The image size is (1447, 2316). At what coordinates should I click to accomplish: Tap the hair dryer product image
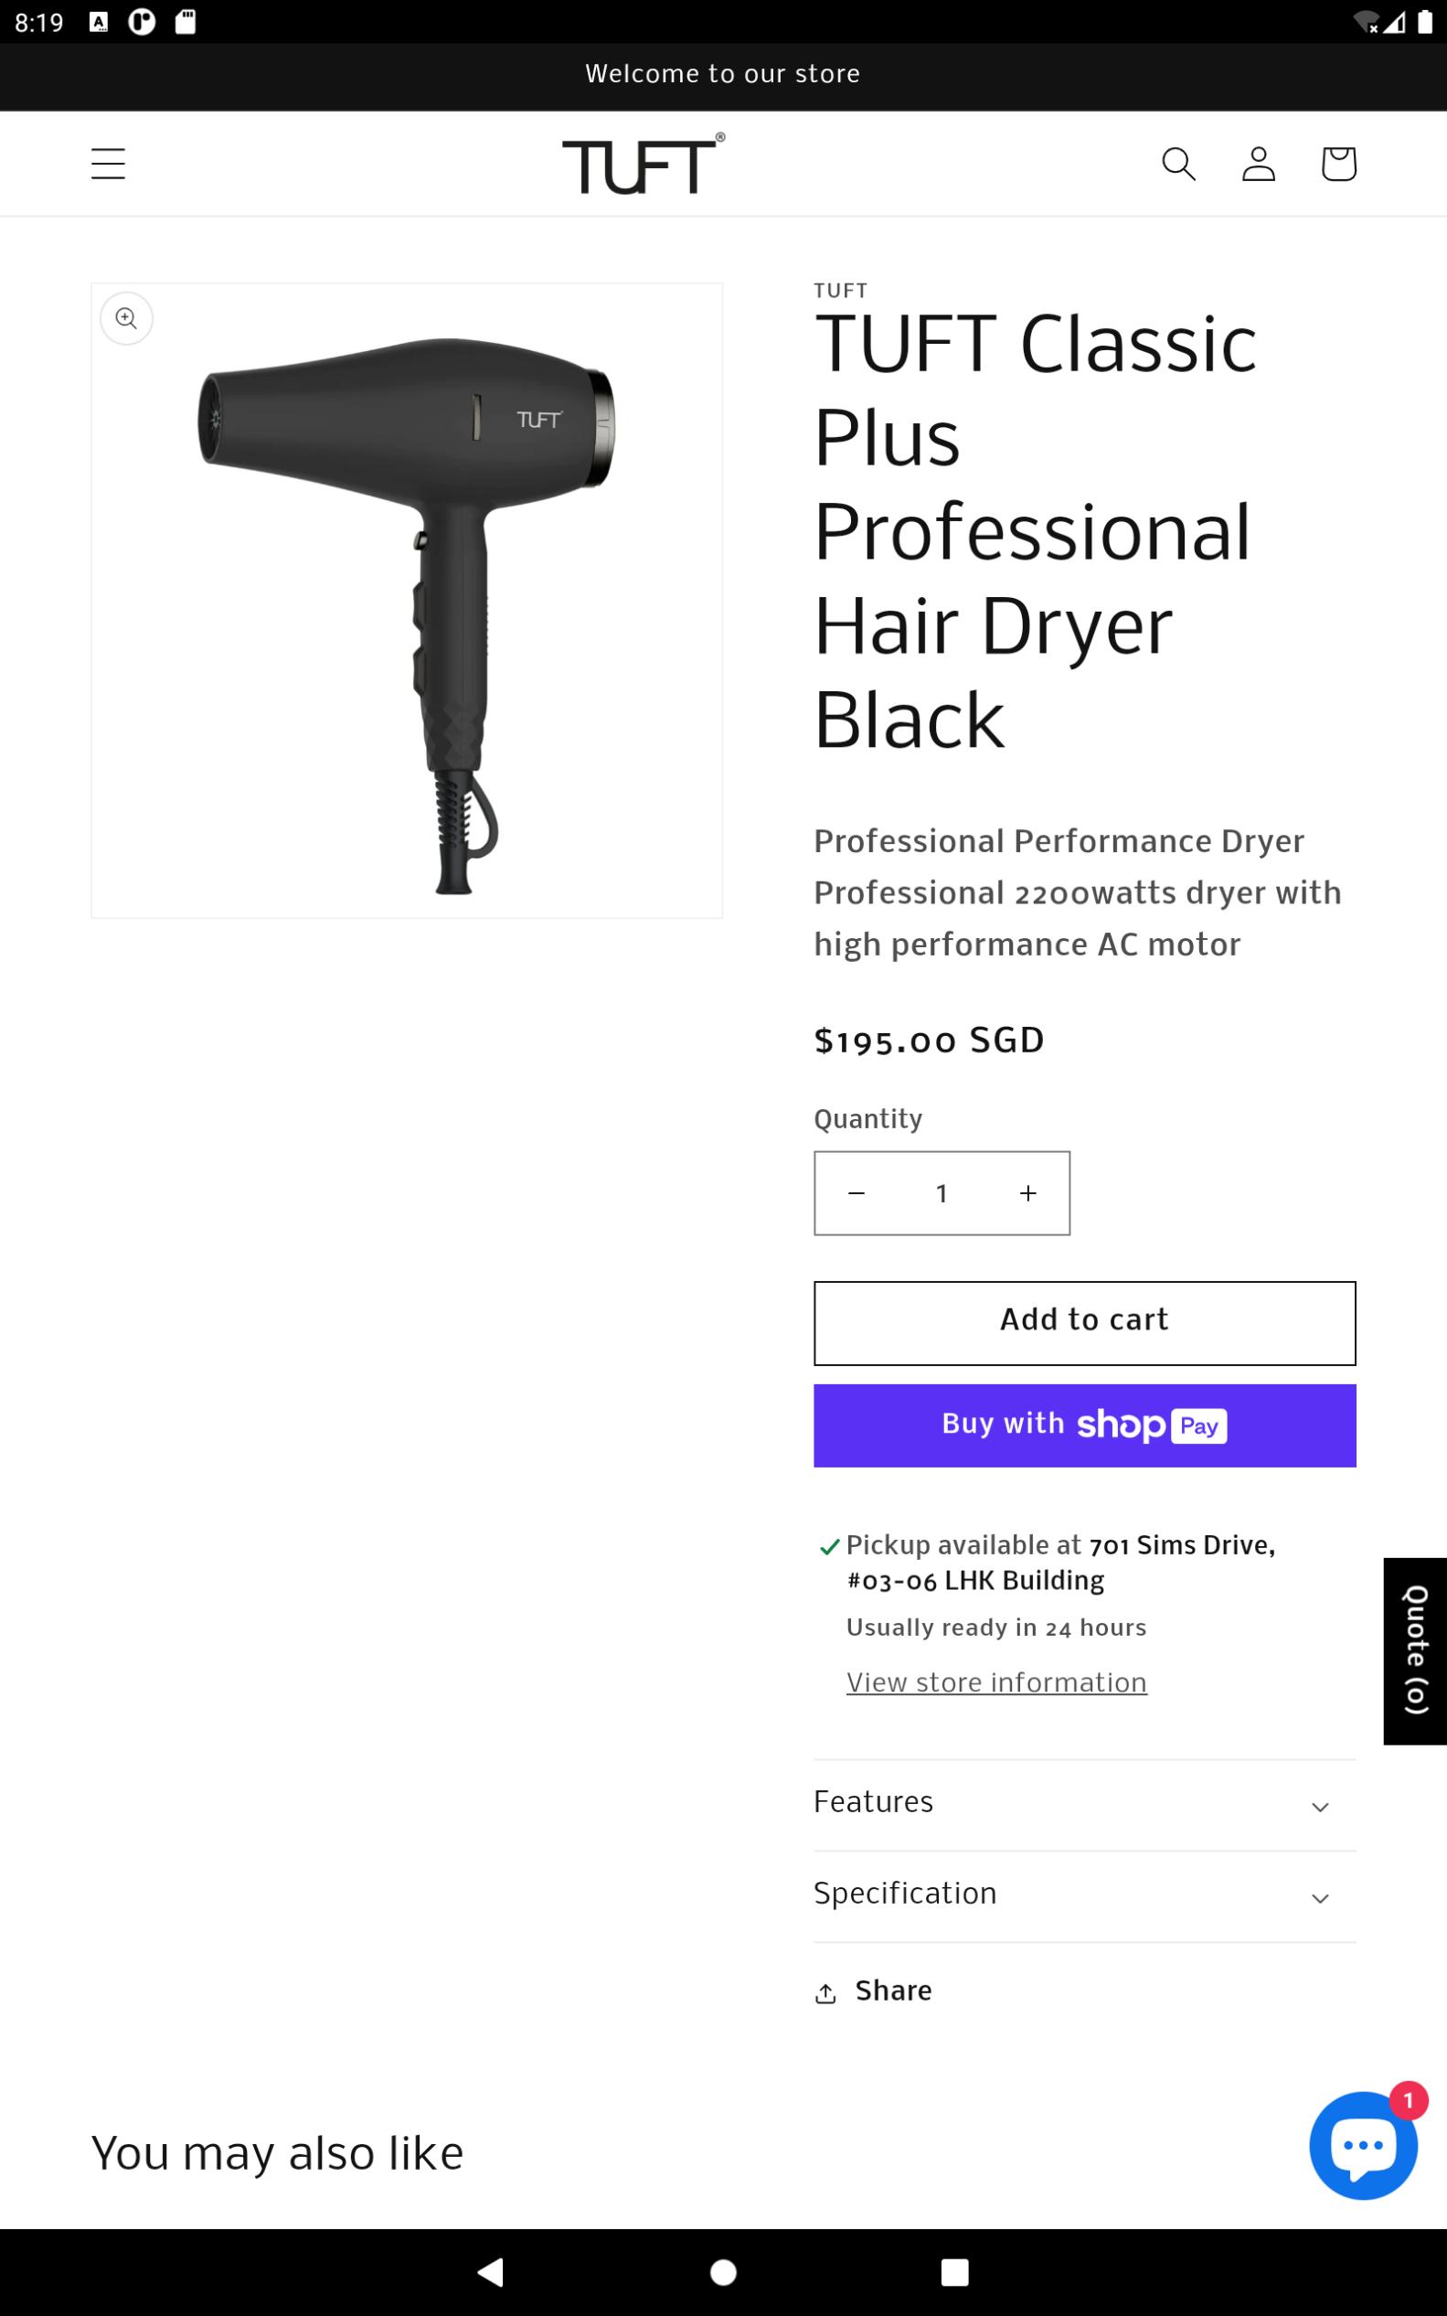[x=407, y=600]
